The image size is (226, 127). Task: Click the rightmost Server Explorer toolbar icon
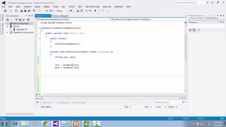point(28,20)
